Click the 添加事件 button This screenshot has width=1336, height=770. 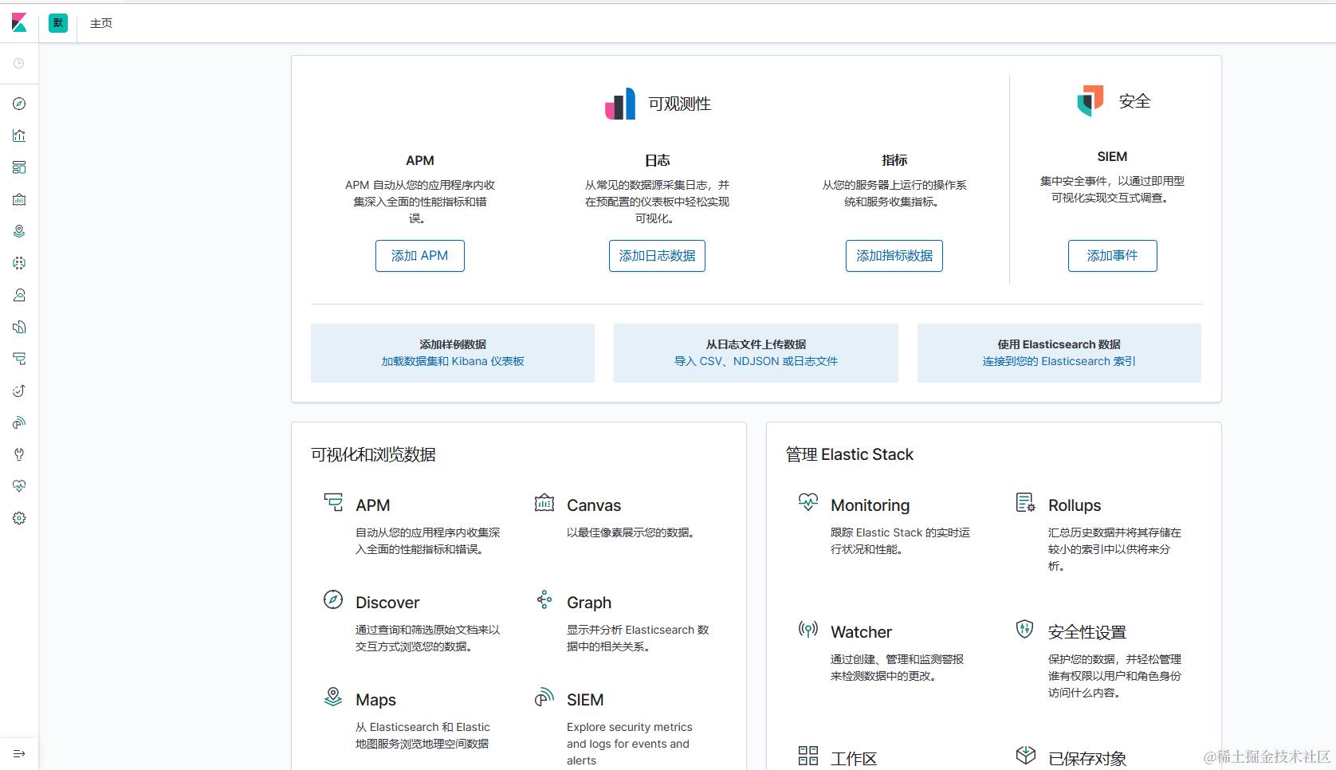(x=1113, y=256)
